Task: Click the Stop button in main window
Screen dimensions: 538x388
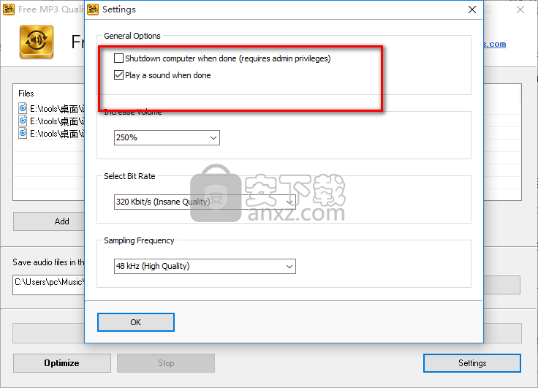Action: click(166, 363)
